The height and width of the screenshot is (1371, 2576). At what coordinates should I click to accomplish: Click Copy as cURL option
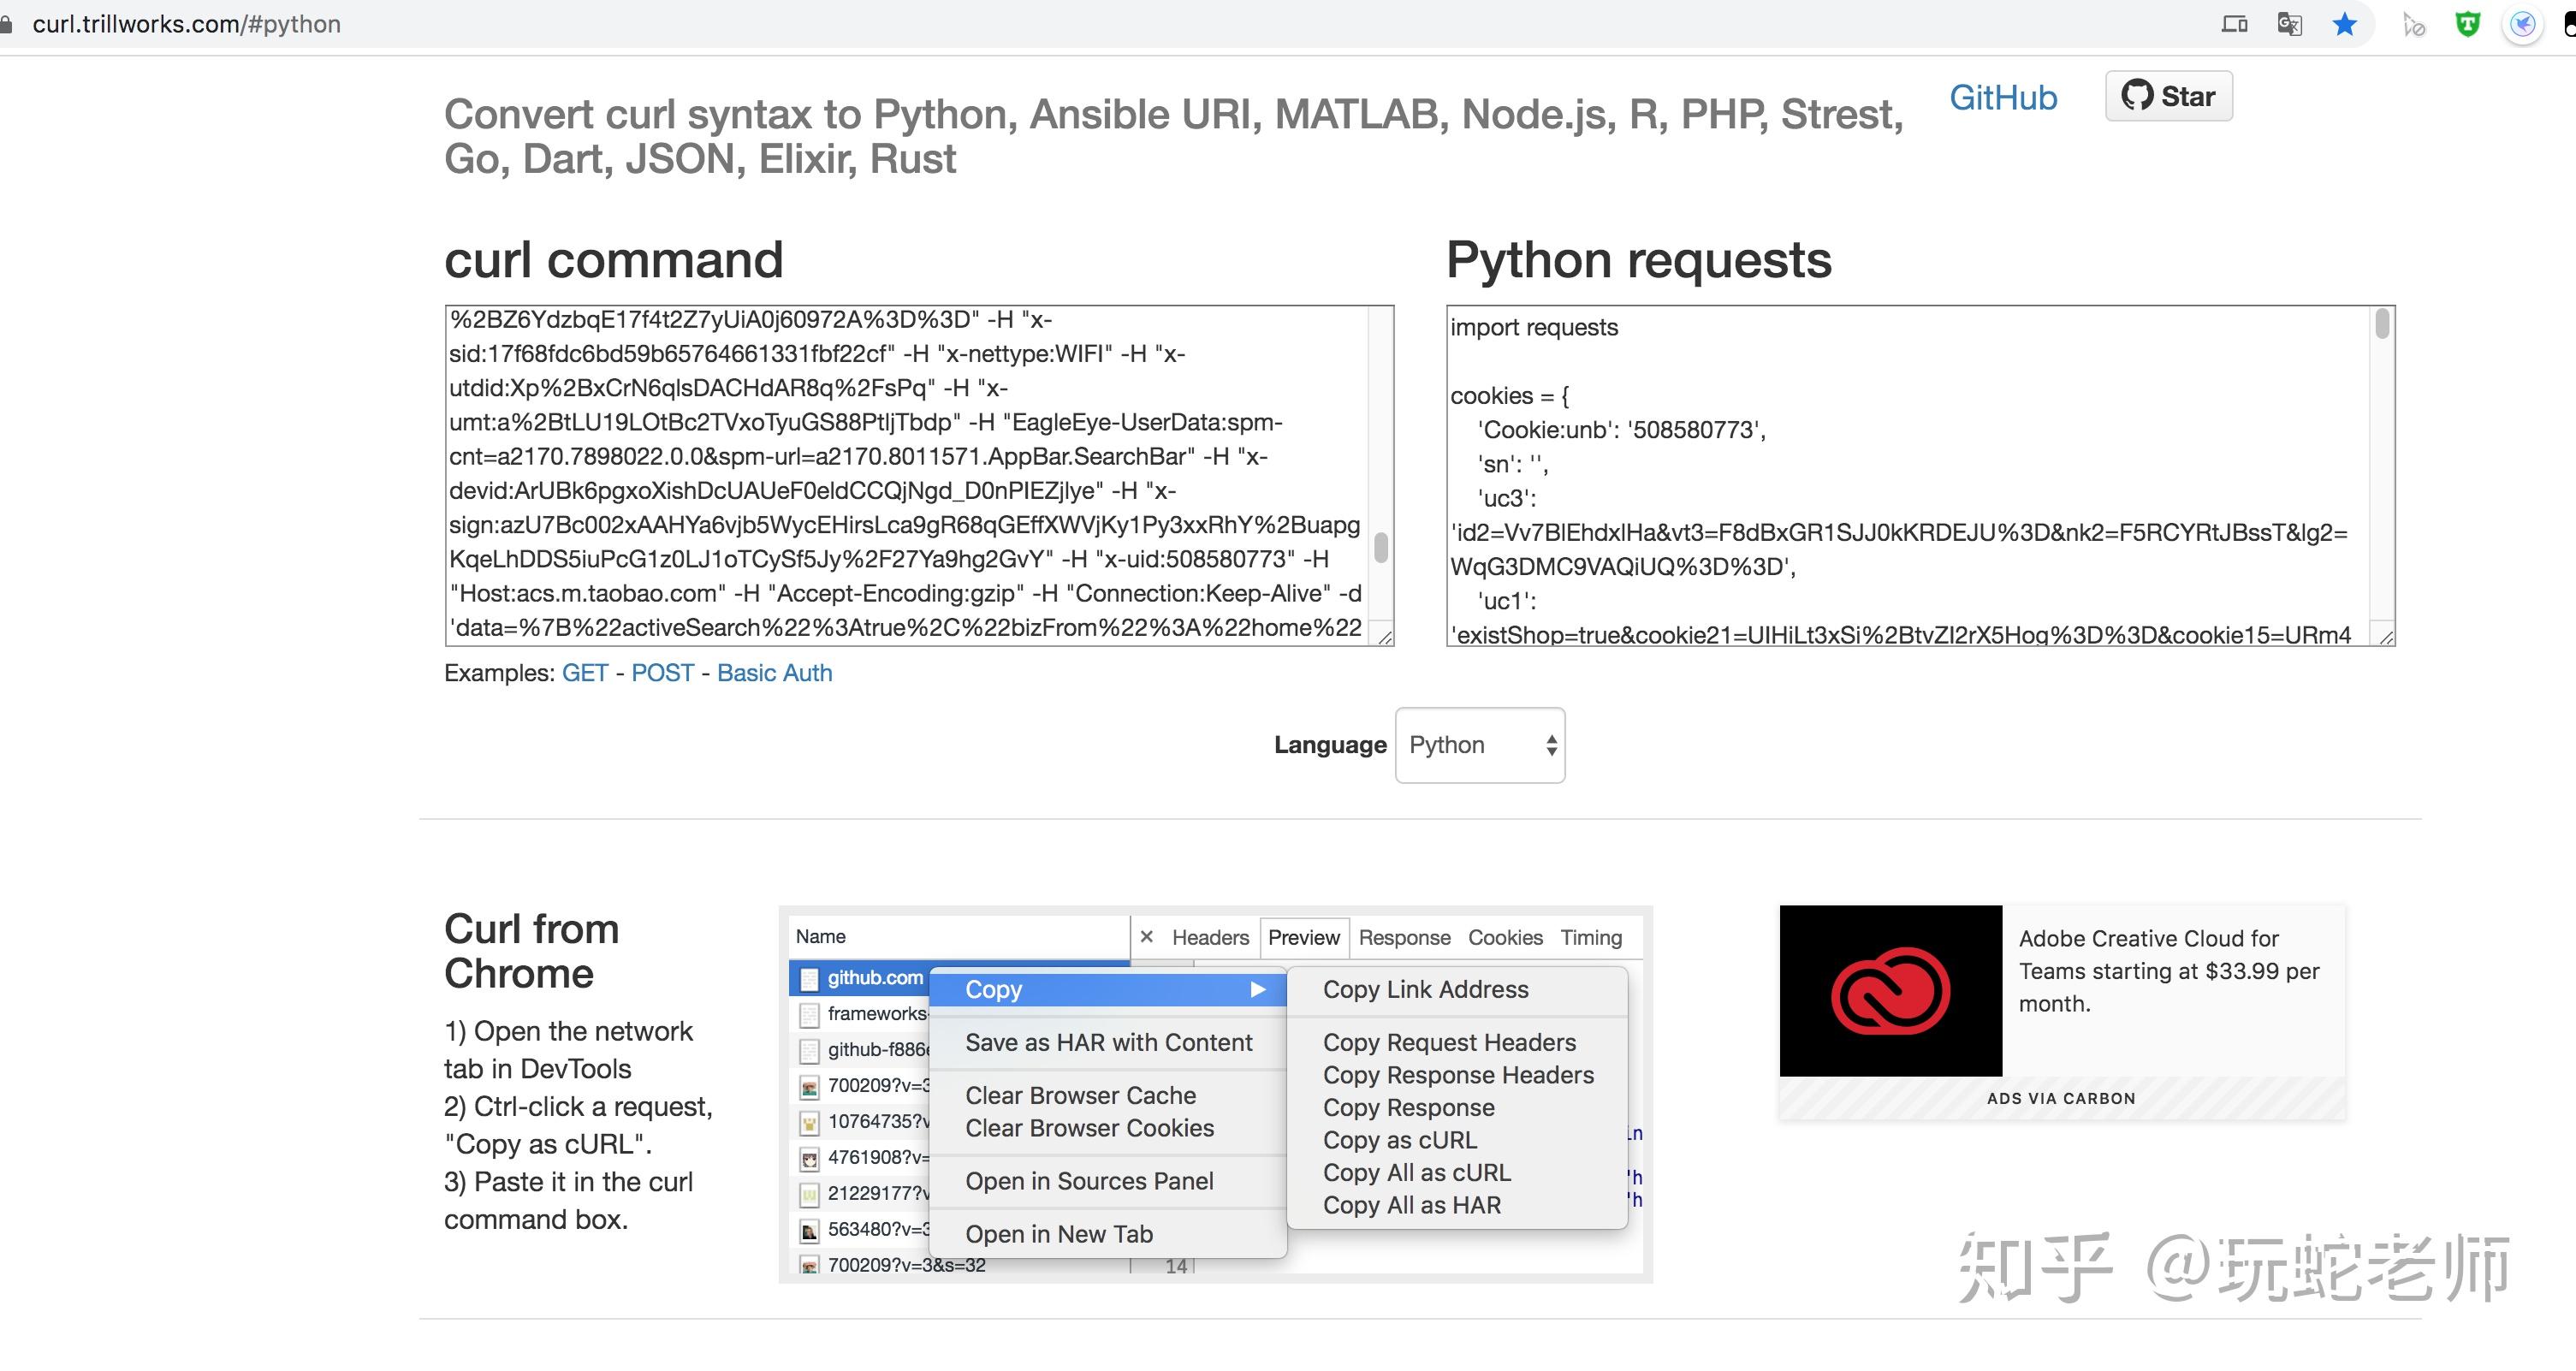[x=1400, y=1137]
